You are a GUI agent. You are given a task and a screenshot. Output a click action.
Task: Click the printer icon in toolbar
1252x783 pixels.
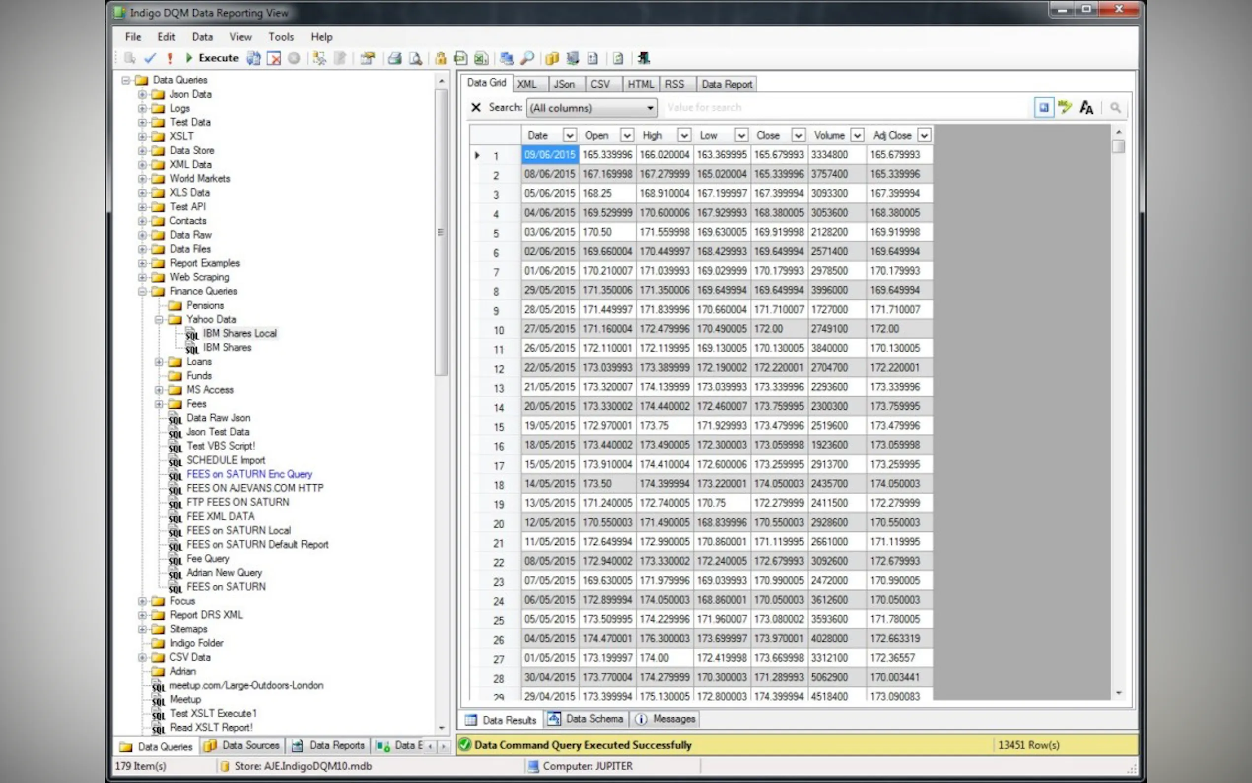[395, 59]
